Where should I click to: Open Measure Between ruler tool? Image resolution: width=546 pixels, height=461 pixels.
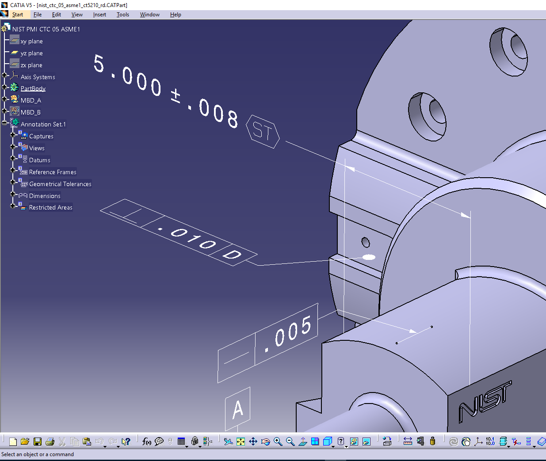point(408,441)
